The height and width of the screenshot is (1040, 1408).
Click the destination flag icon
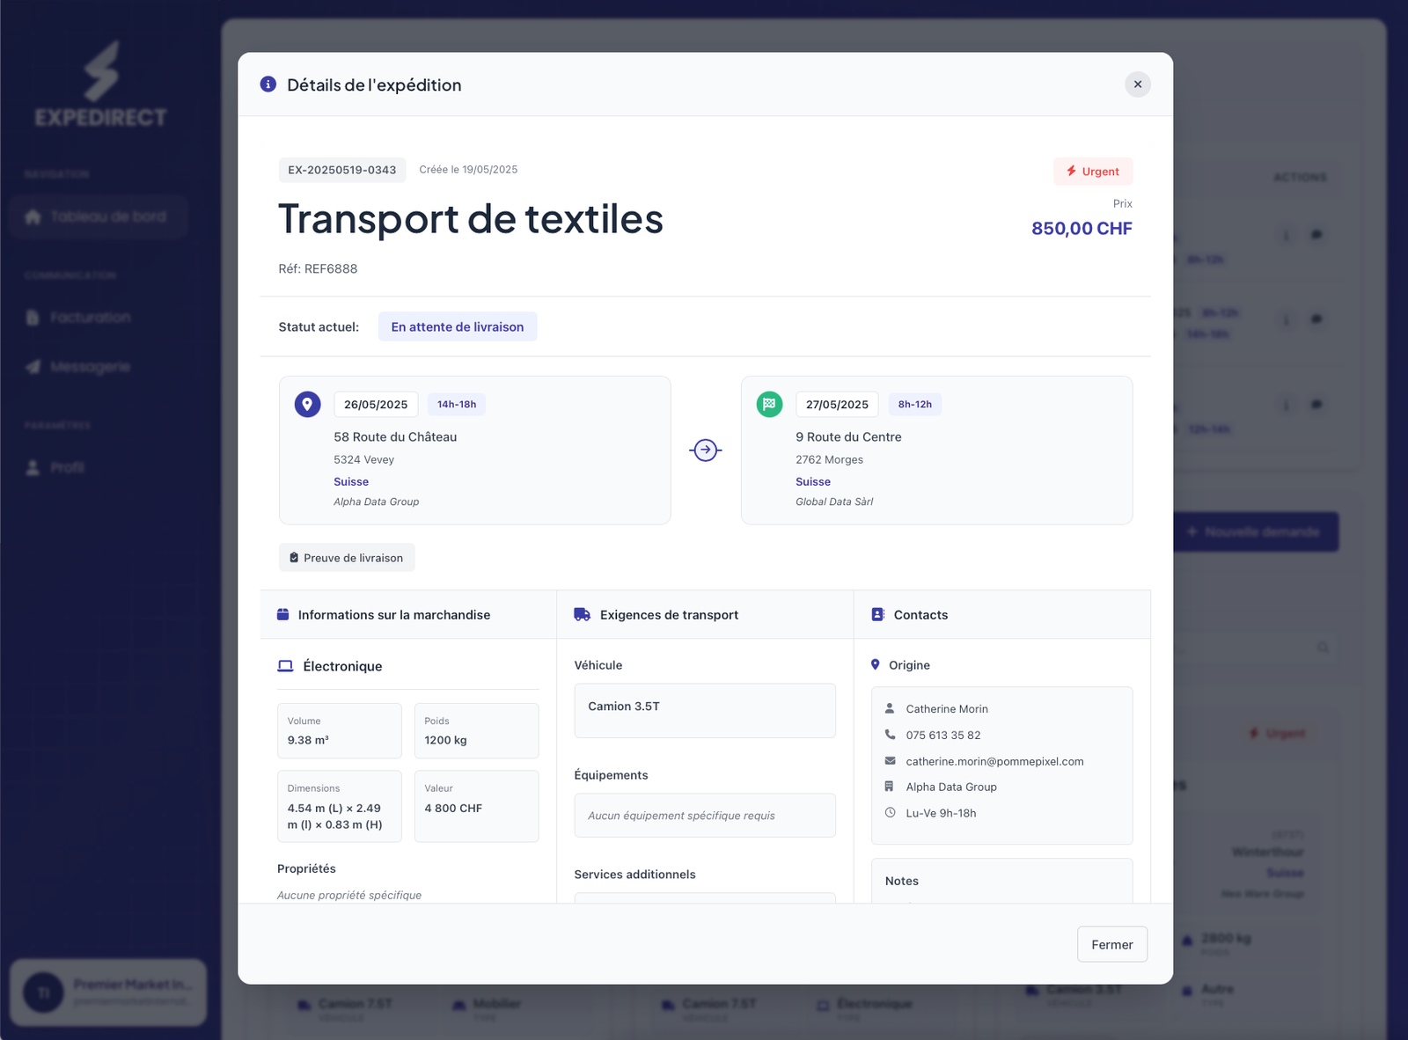point(769,405)
